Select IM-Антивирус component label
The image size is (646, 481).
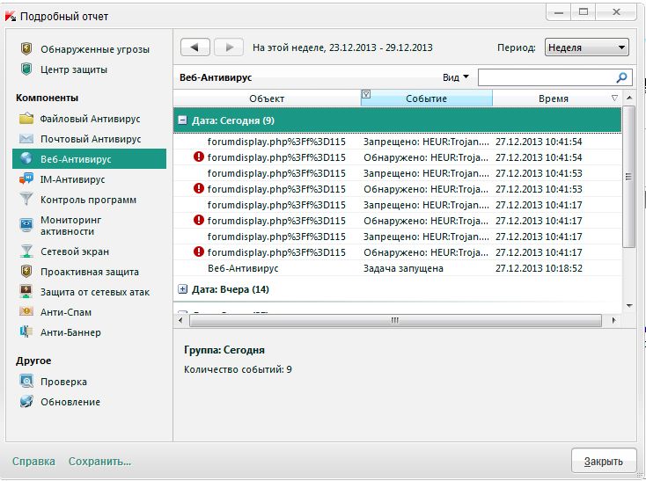point(72,179)
